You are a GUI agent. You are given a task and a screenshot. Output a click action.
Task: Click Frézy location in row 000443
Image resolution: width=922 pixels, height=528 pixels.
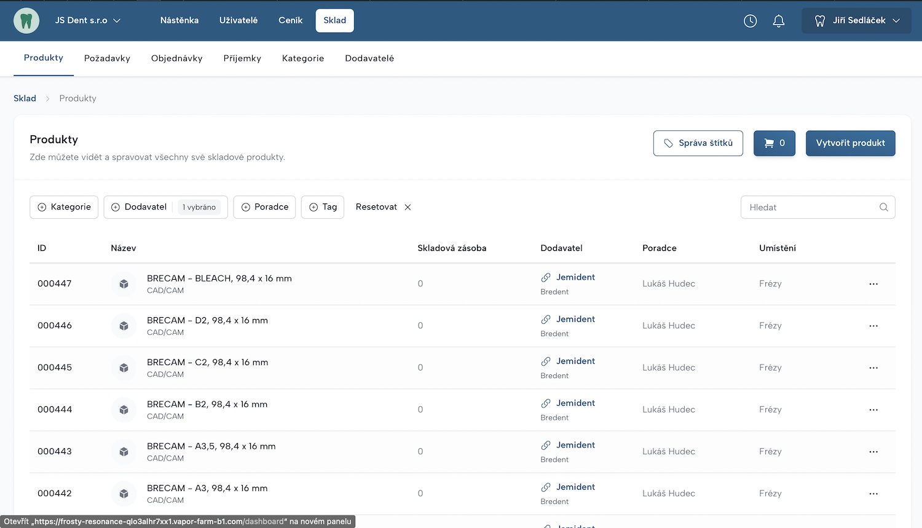pyautogui.click(x=770, y=452)
